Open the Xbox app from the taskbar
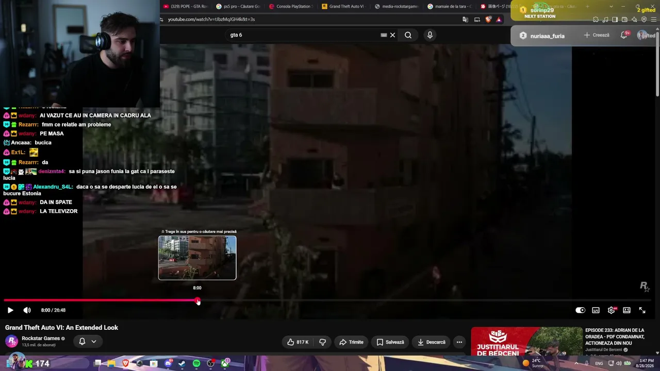 tap(225, 363)
